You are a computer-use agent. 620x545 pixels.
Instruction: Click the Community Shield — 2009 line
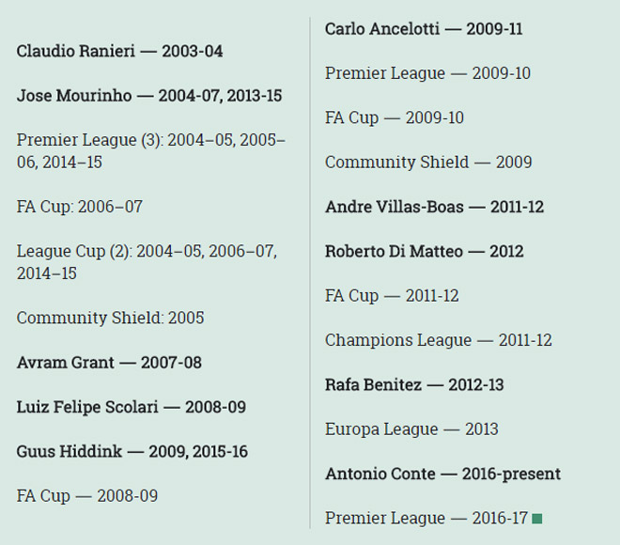point(428,163)
